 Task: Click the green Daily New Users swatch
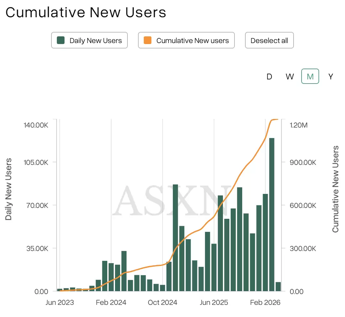(x=60, y=40)
